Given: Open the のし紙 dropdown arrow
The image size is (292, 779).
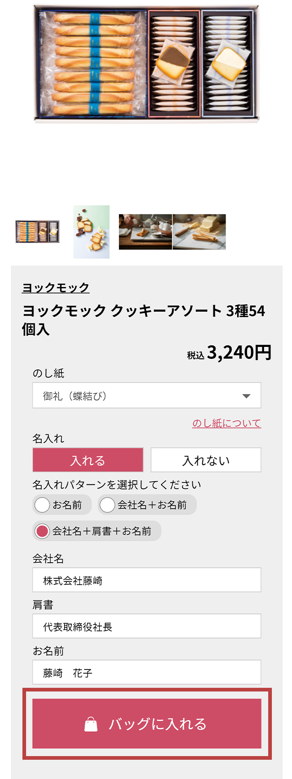Looking at the screenshot, I should (246, 396).
